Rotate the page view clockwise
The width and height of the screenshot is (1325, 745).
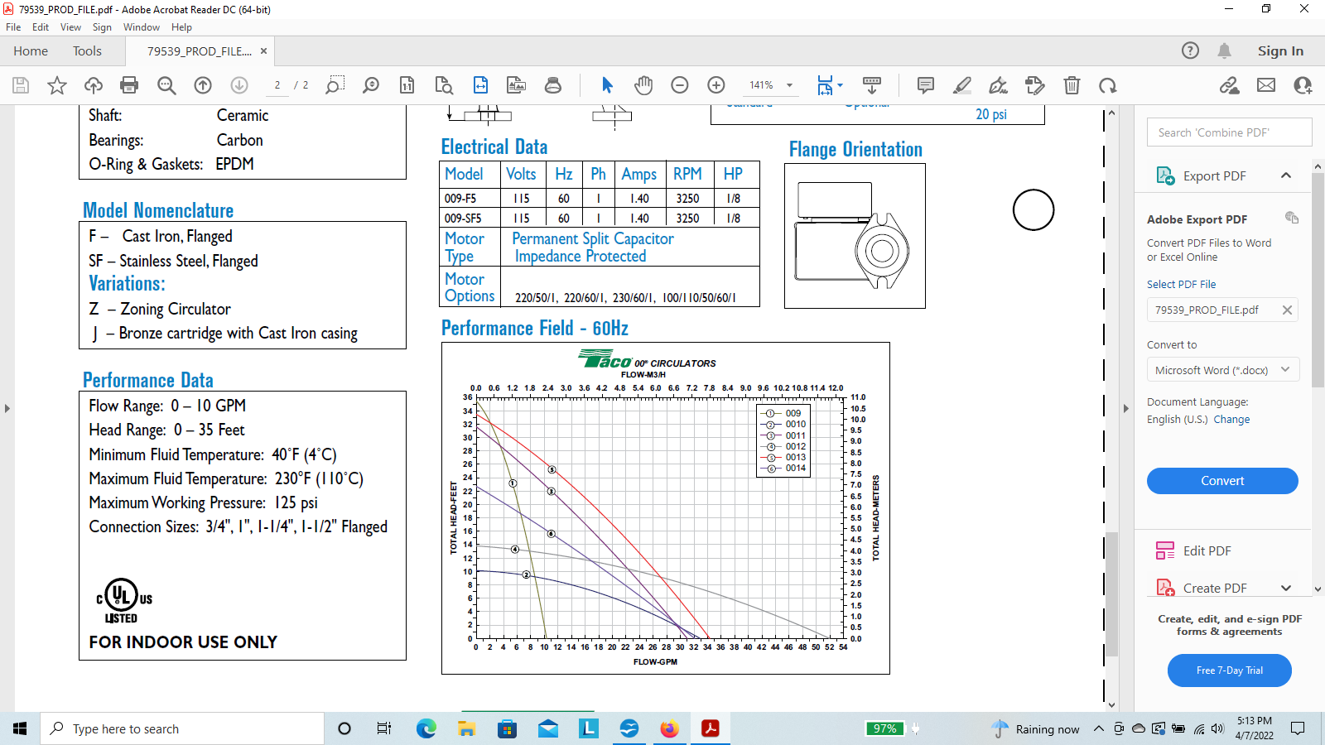click(1108, 85)
